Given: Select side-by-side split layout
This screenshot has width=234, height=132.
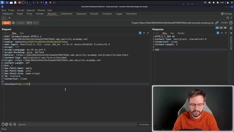Looking at the screenshot, I should coord(217,28).
